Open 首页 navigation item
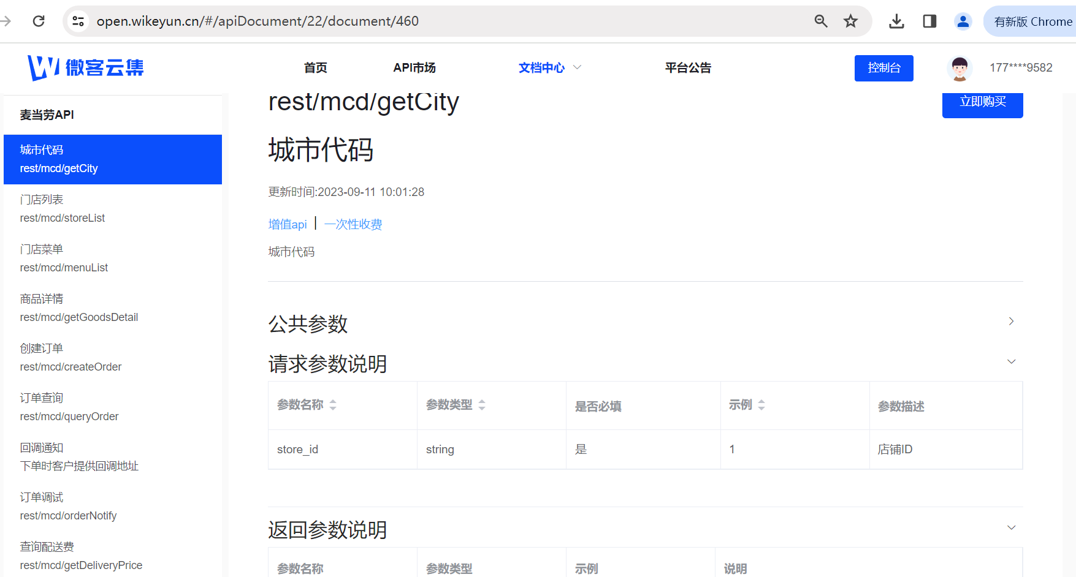Viewport: 1076px width, 577px height. [316, 67]
